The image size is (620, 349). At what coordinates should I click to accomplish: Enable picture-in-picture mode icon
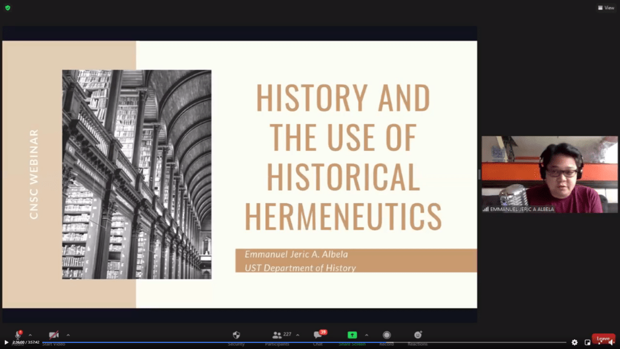click(587, 342)
